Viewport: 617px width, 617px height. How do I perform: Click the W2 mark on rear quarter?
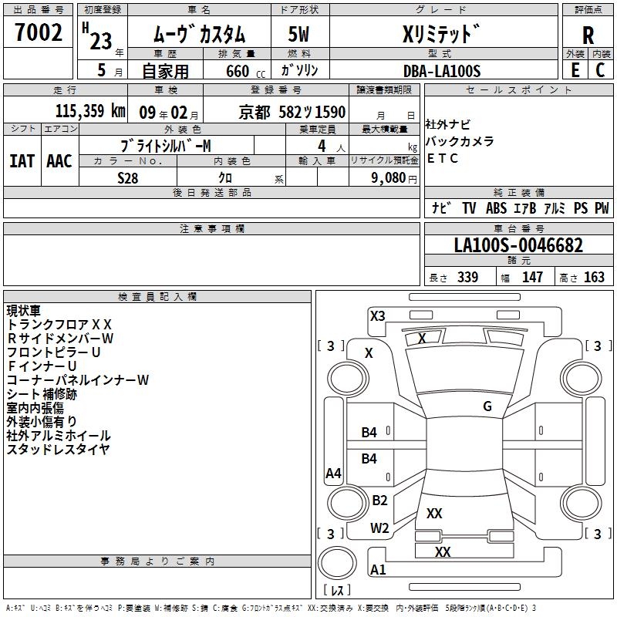pos(379,528)
